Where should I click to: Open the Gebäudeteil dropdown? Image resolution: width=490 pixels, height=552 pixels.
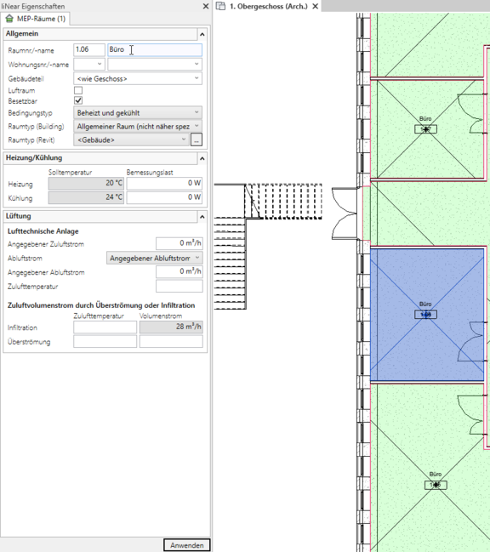click(x=138, y=78)
